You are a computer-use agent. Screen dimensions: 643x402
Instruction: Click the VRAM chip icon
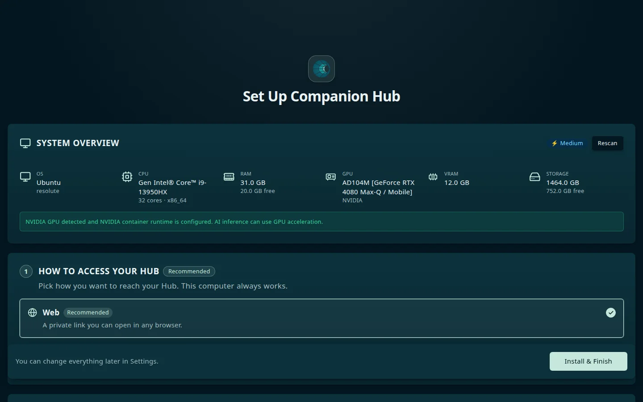click(433, 177)
